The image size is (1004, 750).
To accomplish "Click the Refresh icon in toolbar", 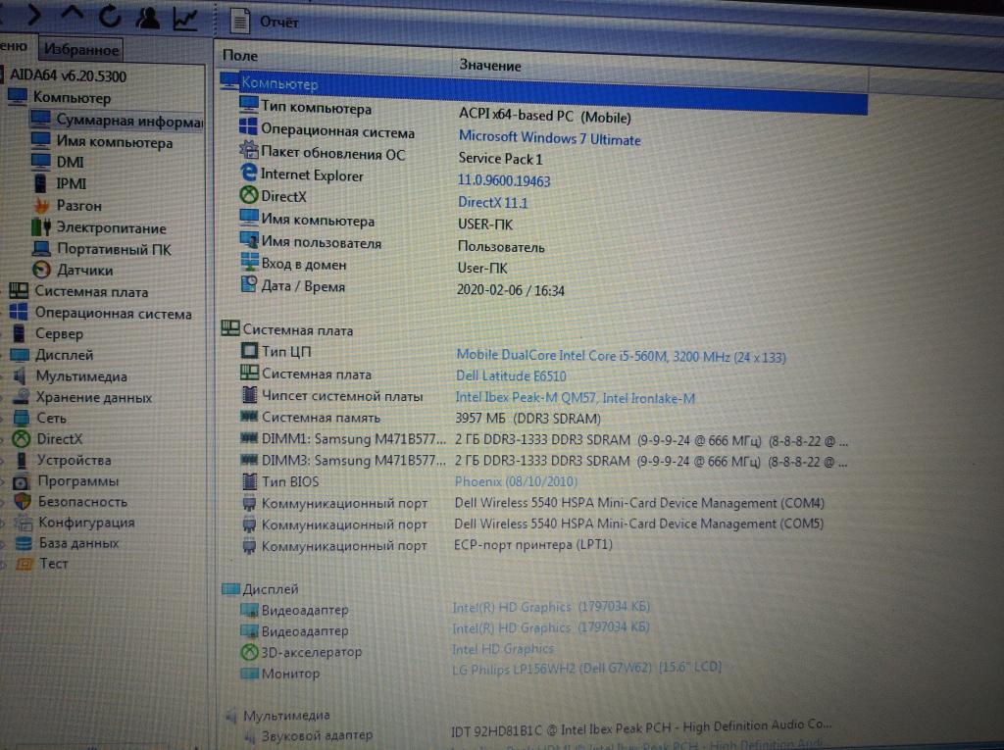I will [110, 16].
